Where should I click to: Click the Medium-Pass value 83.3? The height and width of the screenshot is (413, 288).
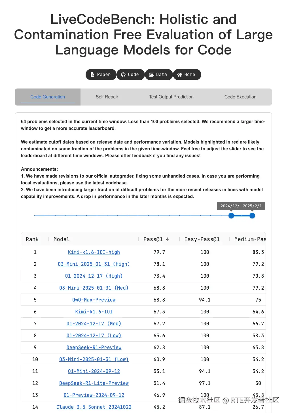tap(258, 252)
